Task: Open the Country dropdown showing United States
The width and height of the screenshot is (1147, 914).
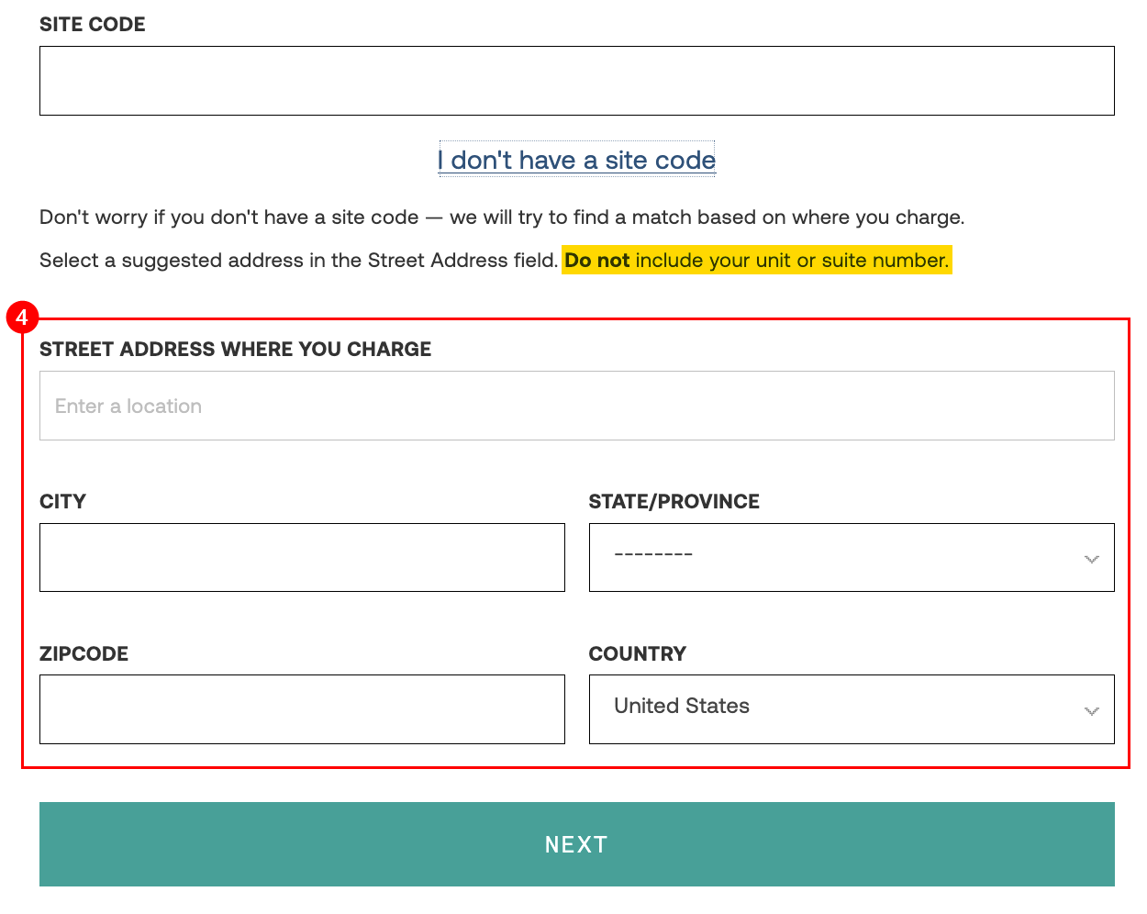Action: tap(851, 709)
